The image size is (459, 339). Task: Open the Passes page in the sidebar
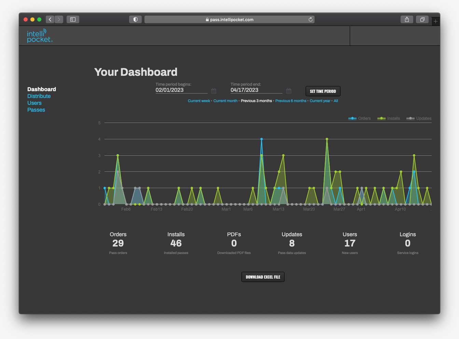(x=36, y=110)
